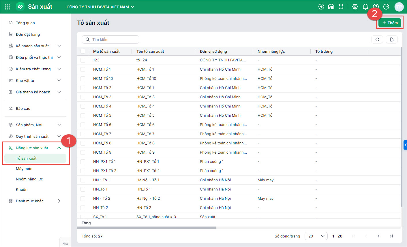Open the rows-per-page dropdown showing 20
Image resolution: width=407 pixels, height=247 pixels.
click(x=316, y=236)
